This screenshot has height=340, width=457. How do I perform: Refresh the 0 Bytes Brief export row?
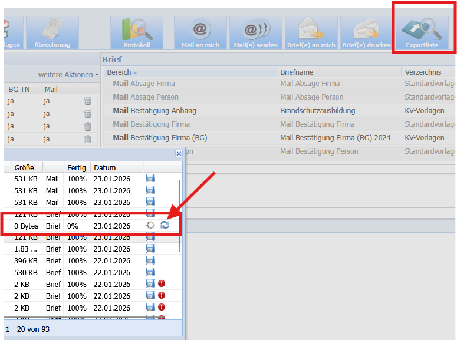click(165, 225)
